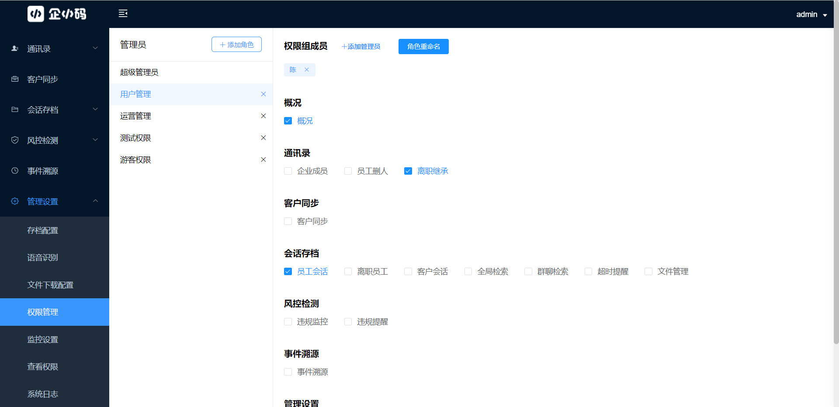Screen dimensions: 839x407
Task: Enable the 违规监控 permission
Action: 288,322
